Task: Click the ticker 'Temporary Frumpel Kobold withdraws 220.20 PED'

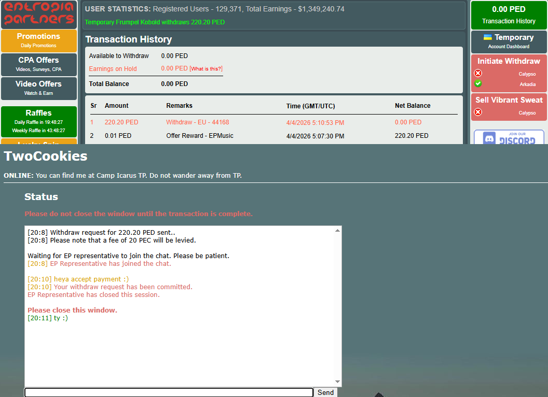Action: tap(155, 22)
